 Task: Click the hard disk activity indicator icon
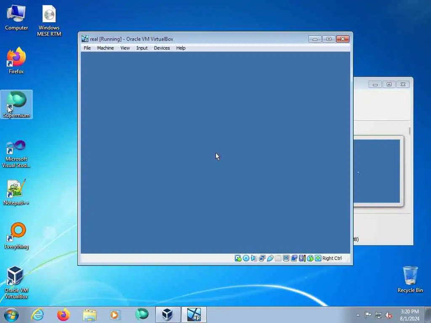238,258
